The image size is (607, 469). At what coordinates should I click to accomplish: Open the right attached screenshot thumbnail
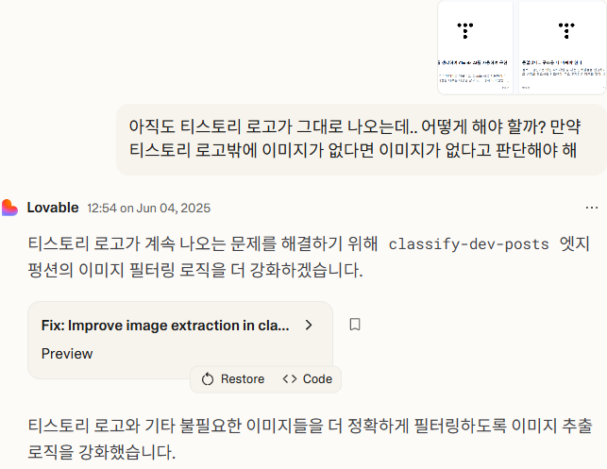pos(562,47)
